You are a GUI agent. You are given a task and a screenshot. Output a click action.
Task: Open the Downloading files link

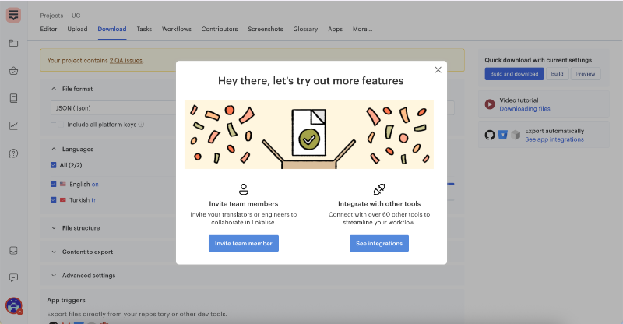(x=525, y=109)
